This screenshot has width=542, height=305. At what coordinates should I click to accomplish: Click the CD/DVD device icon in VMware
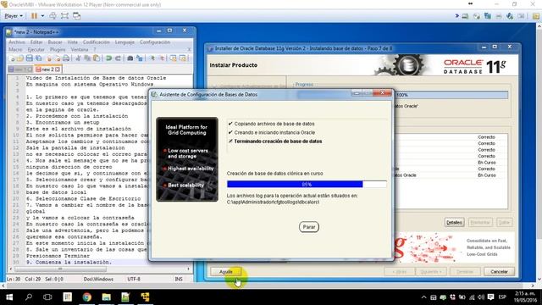[x=477, y=16]
